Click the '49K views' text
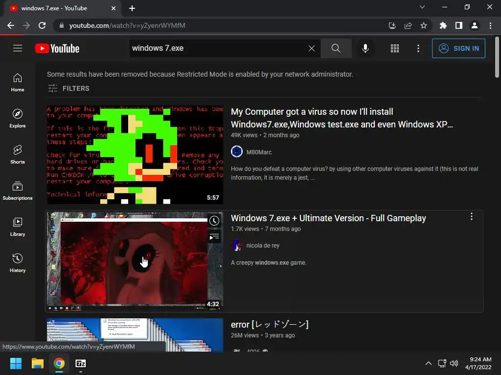This screenshot has width=501, height=375. pos(244,135)
